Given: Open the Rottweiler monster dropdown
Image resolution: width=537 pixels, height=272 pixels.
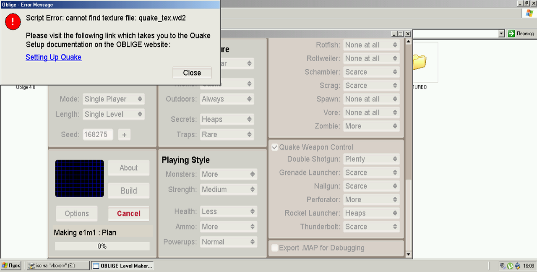Looking at the screenshot, I should 371,58.
